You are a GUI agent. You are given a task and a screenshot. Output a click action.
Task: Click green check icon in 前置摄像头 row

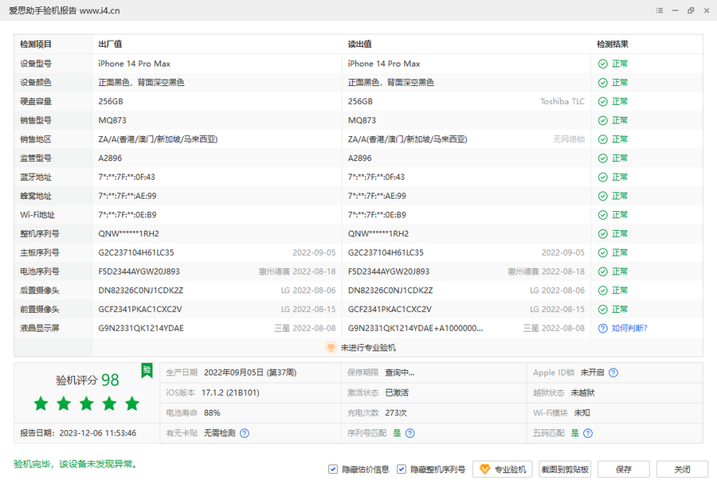(603, 310)
